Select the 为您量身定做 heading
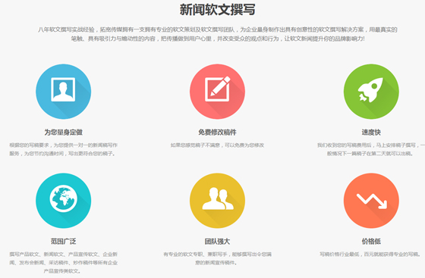Viewport: 425px width, 278px height. click(64, 133)
